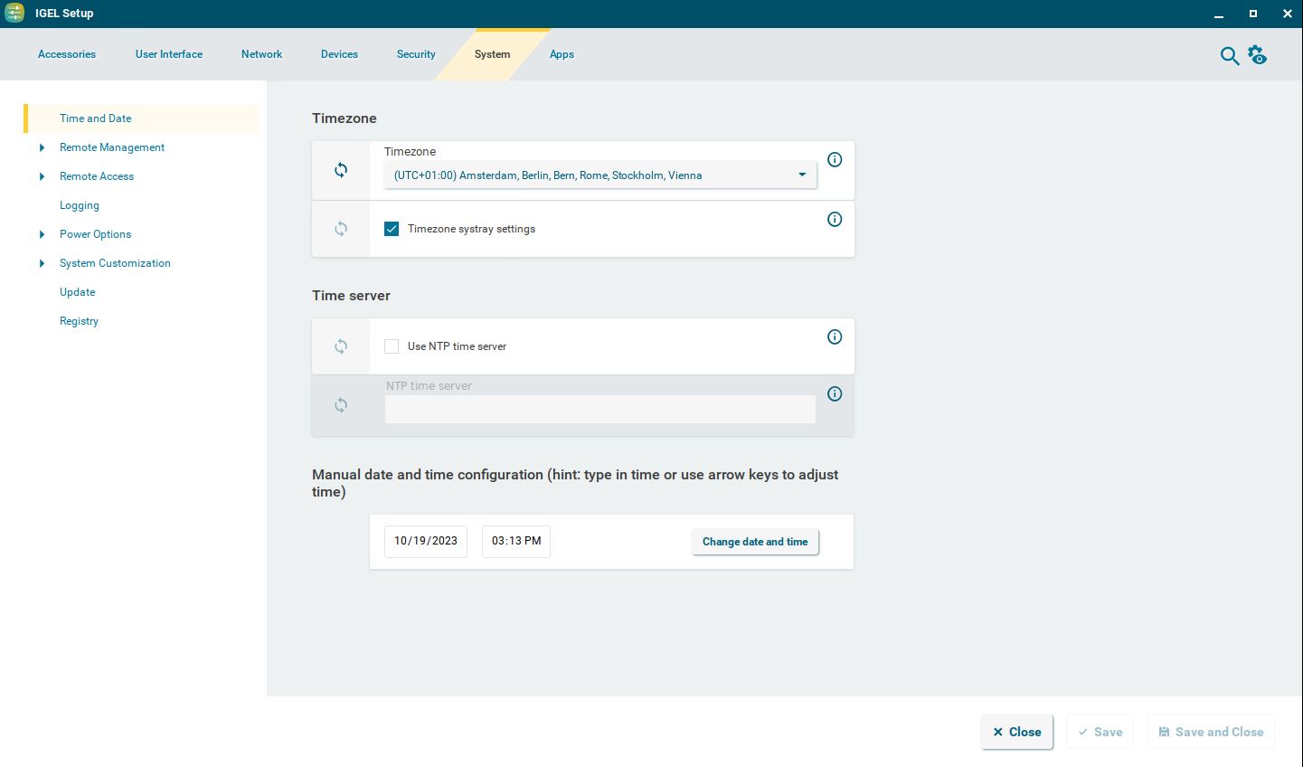1303x767 pixels.
Task: Click info icon beside NTP time server field
Action: point(835,394)
